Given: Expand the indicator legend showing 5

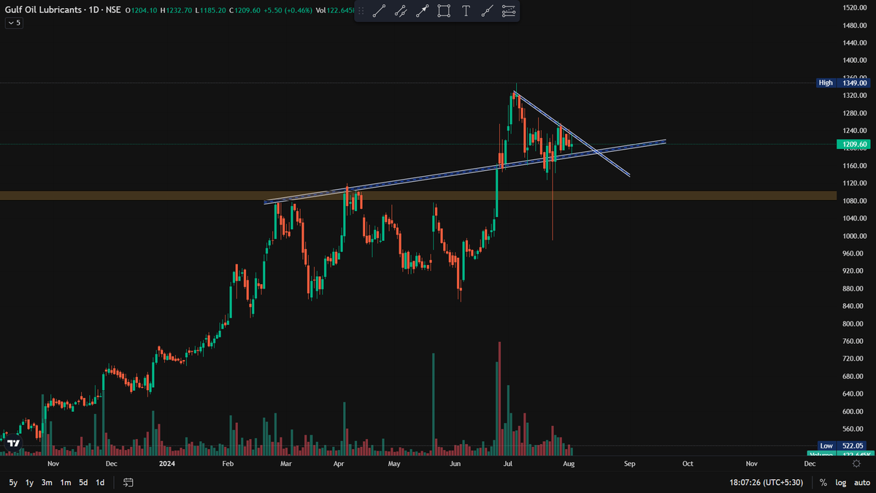Looking at the screenshot, I should (13, 23).
